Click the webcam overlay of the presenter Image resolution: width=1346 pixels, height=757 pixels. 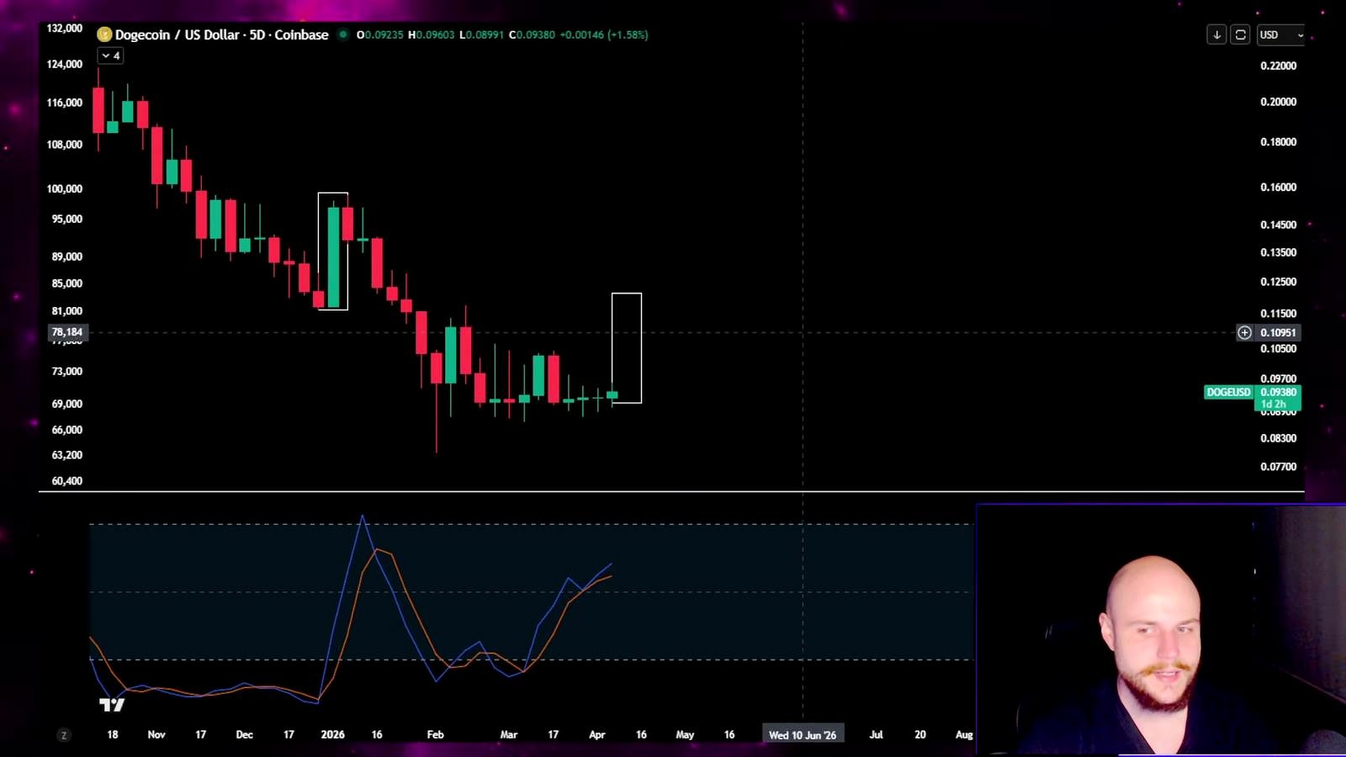pyautogui.click(x=1161, y=629)
